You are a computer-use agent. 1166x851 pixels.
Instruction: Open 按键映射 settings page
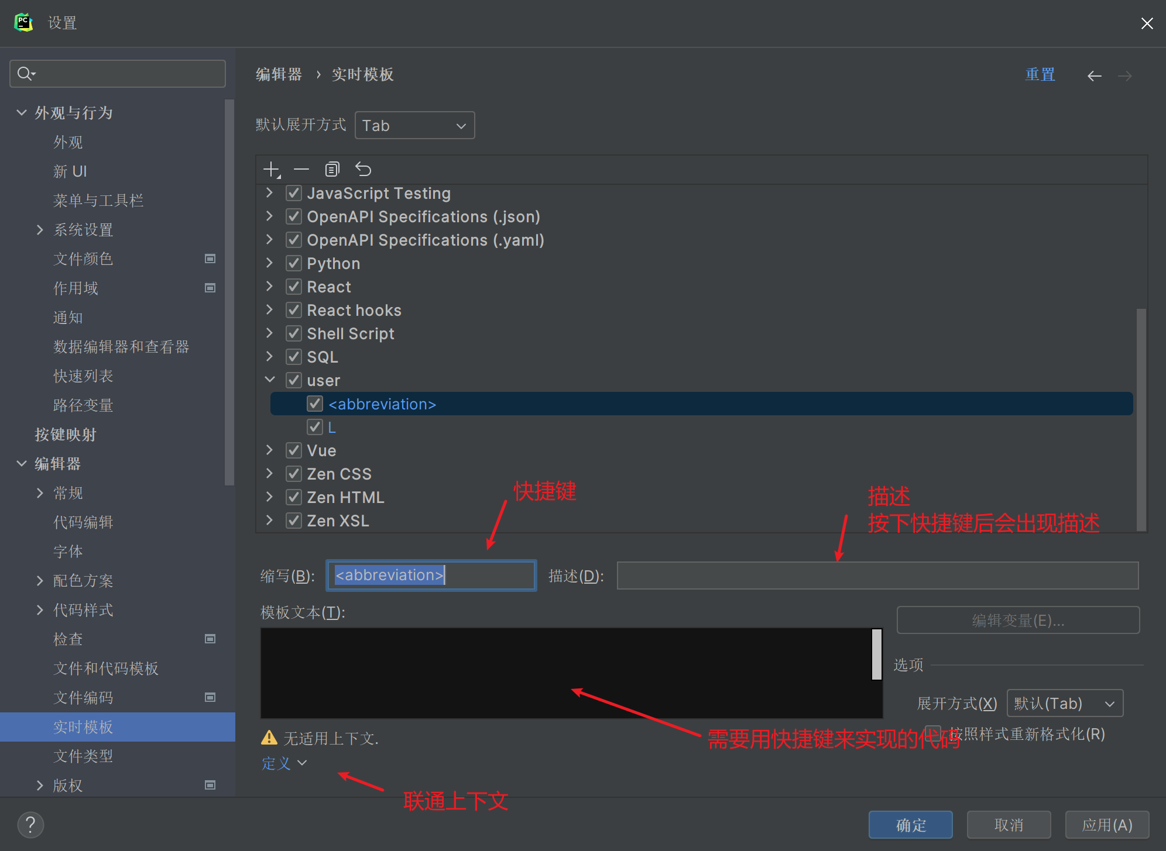66,435
